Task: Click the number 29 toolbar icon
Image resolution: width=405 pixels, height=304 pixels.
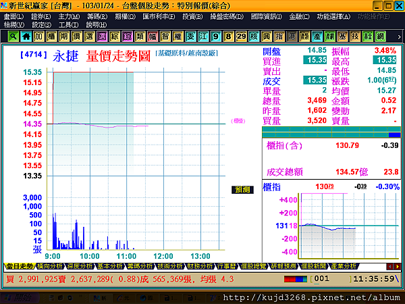Action: click(241, 36)
